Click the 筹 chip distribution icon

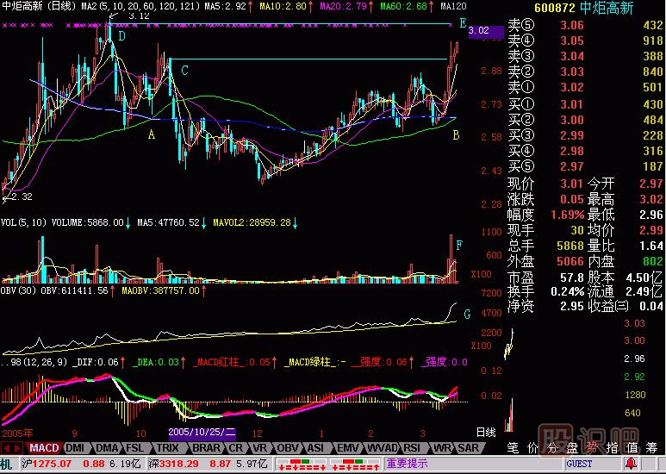(x=652, y=448)
